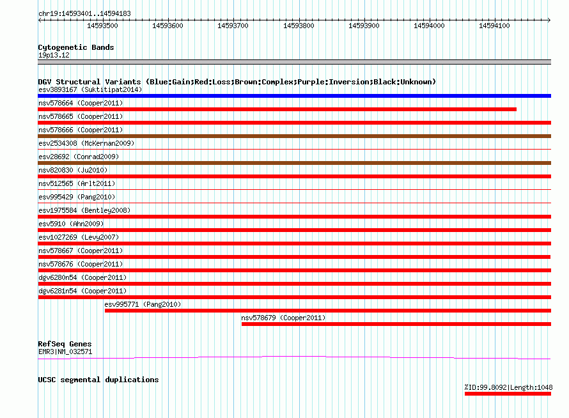This screenshot has height=418, width=569.
Task: Click the ruler's right arrow end
Action: [x=549, y=20]
